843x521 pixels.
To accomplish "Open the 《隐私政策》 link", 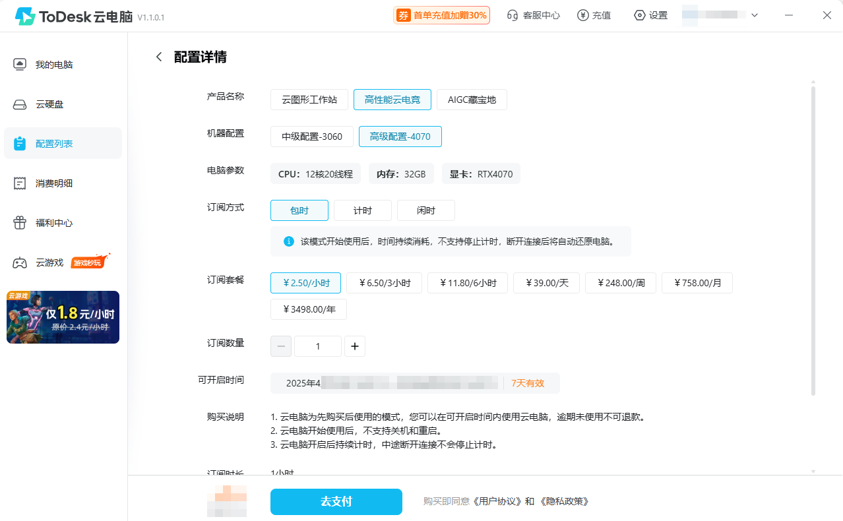I will [564, 502].
